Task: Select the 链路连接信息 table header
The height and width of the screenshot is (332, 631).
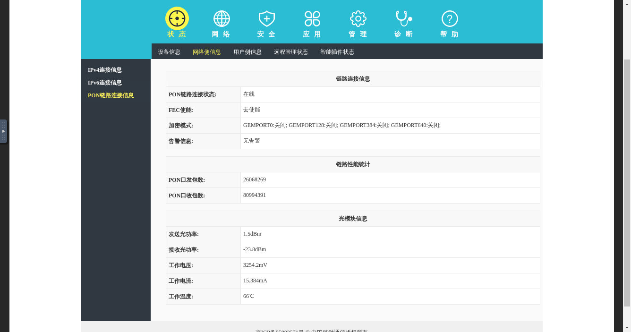Action: point(353,79)
